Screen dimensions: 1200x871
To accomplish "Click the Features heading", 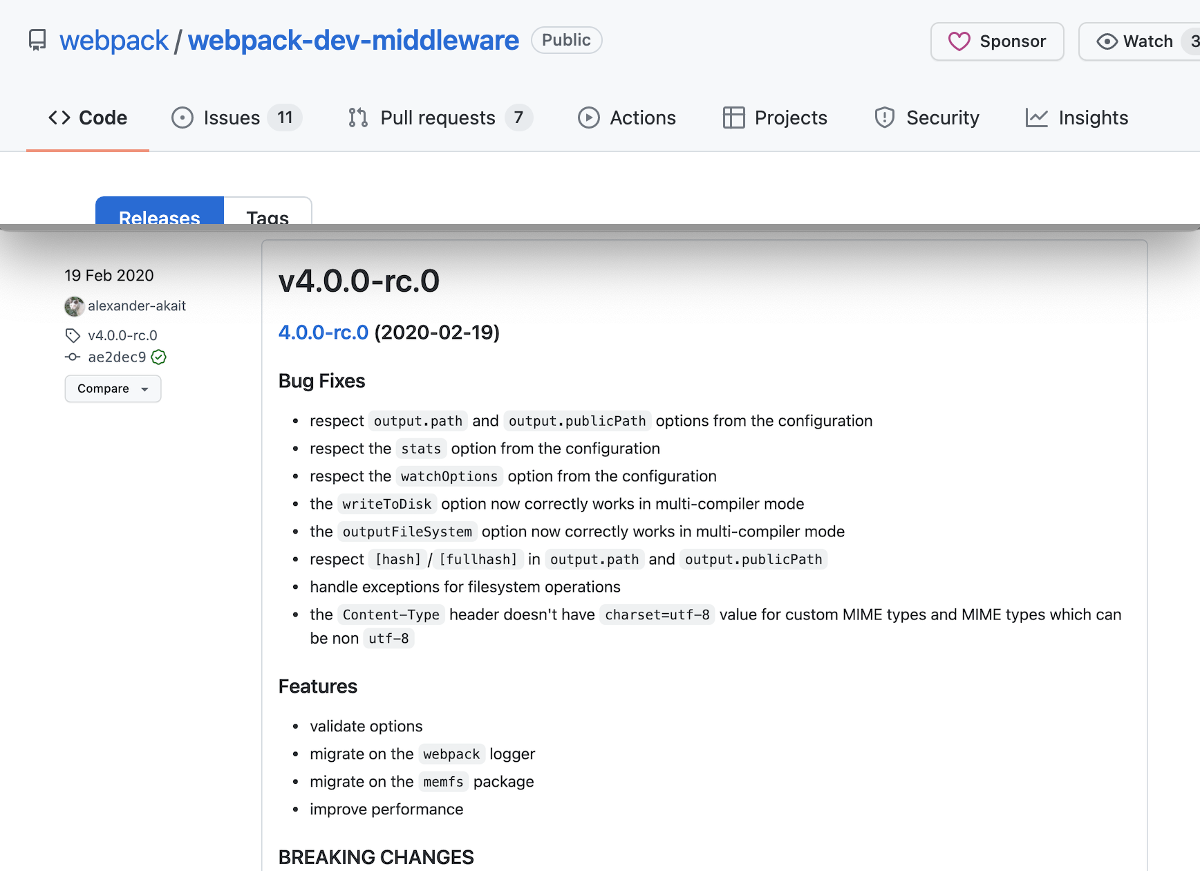I will click(318, 686).
